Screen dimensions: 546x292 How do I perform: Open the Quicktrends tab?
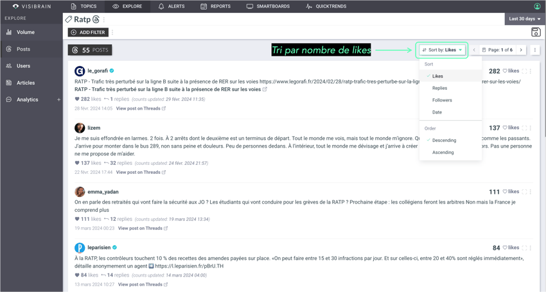(326, 6)
